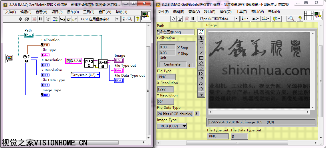
Task: Click Run Continuously in front panel toolbar
Action: point(179,19)
